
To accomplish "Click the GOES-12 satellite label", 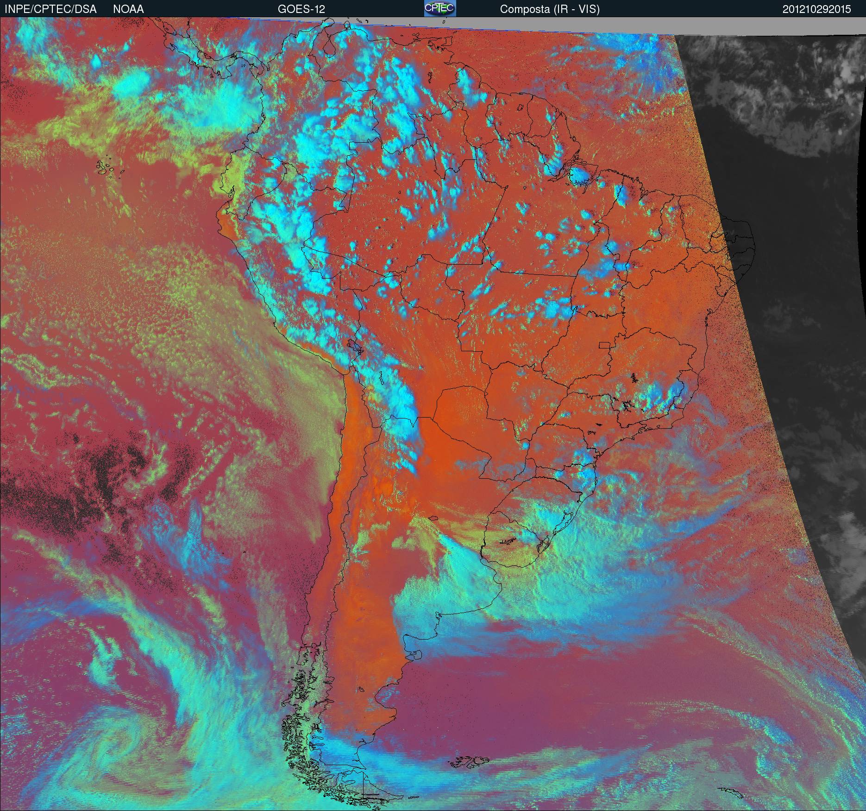I will tap(301, 9).
